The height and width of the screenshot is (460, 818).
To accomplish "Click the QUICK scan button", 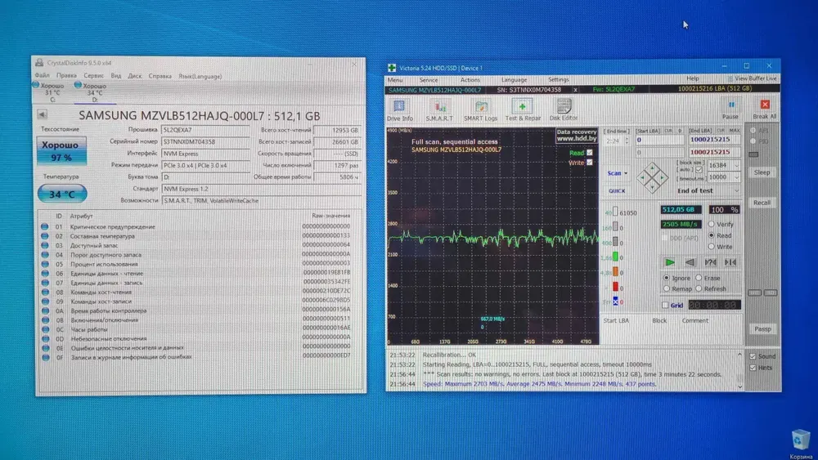I will [617, 190].
